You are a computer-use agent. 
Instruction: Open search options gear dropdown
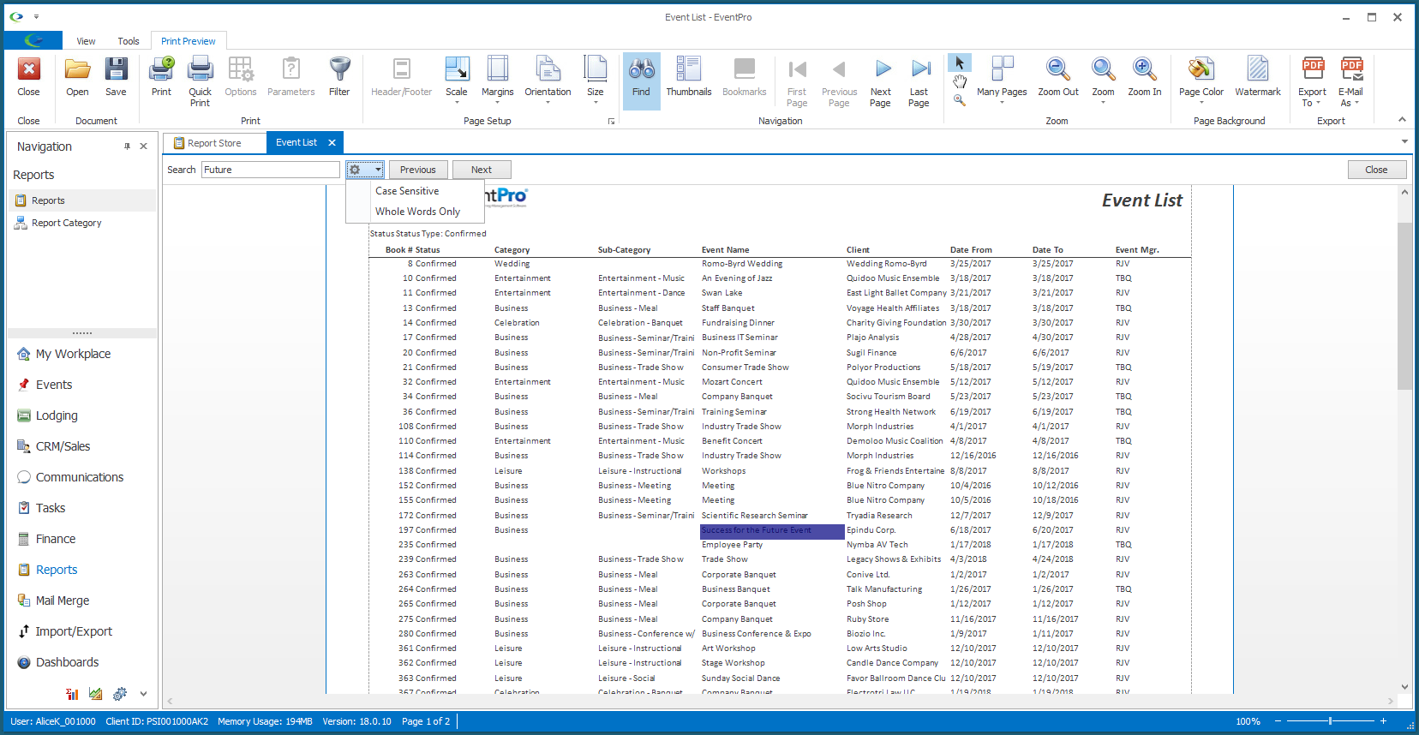(364, 170)
